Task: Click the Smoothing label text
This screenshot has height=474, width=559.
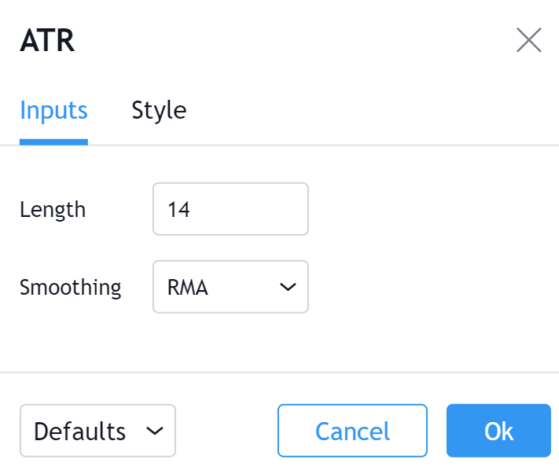Action: (x=70, y=287)
